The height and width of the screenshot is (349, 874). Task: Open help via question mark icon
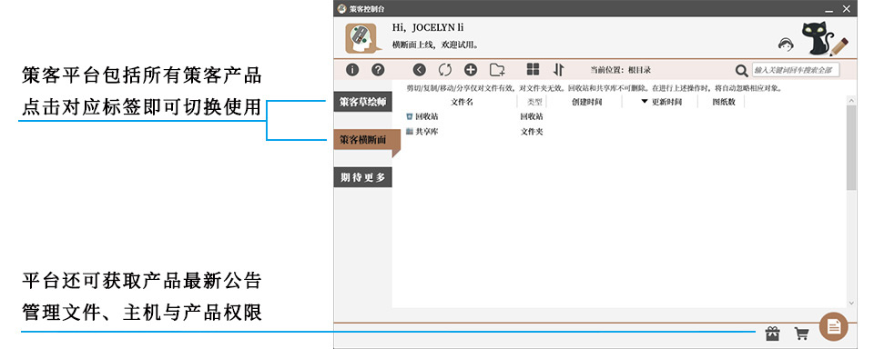pyautogui.click(x=378, y=70)
